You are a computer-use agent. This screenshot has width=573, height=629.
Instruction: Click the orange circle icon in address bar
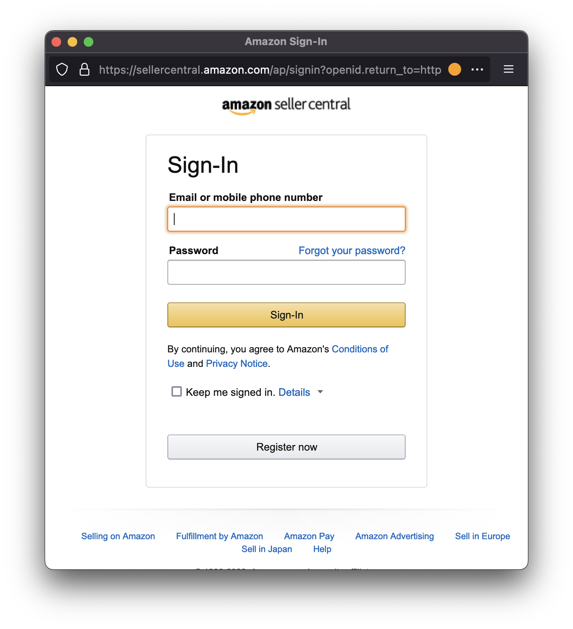click(455, 69)
